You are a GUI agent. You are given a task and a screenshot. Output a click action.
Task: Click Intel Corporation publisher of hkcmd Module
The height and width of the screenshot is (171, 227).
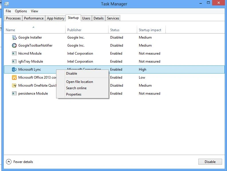[x=80, y=53]
